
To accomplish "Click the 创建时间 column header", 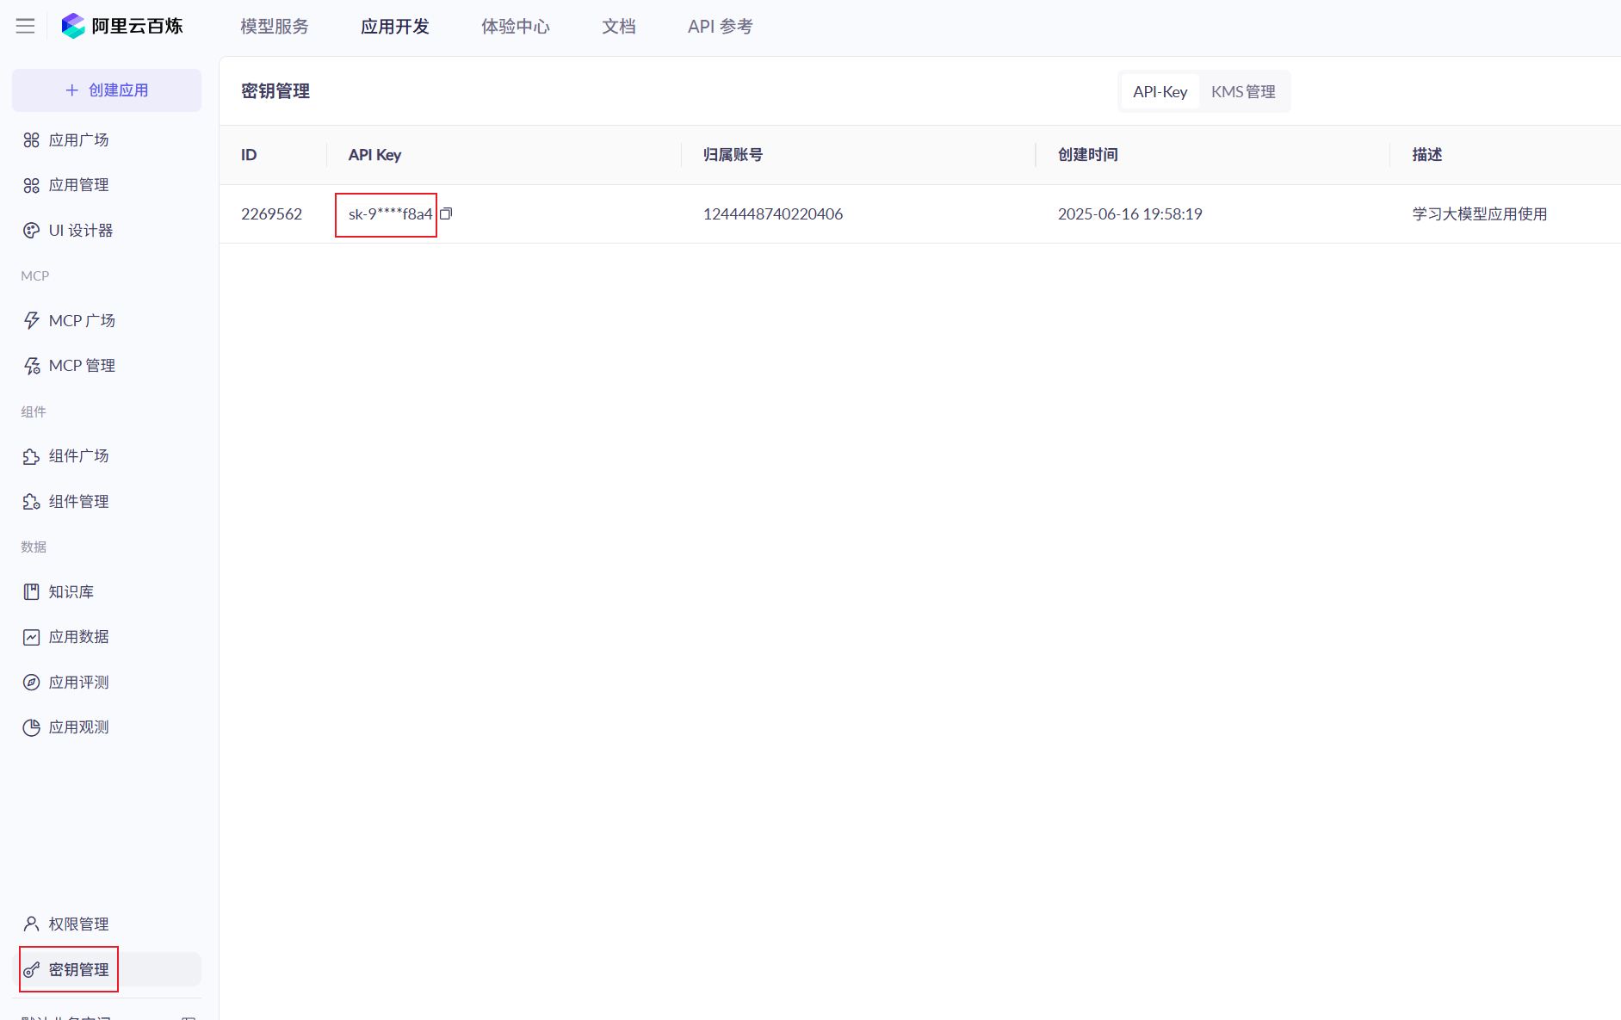I will [x=1088, y=155].
